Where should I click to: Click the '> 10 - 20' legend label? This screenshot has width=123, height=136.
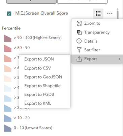(x=22, y=118)
